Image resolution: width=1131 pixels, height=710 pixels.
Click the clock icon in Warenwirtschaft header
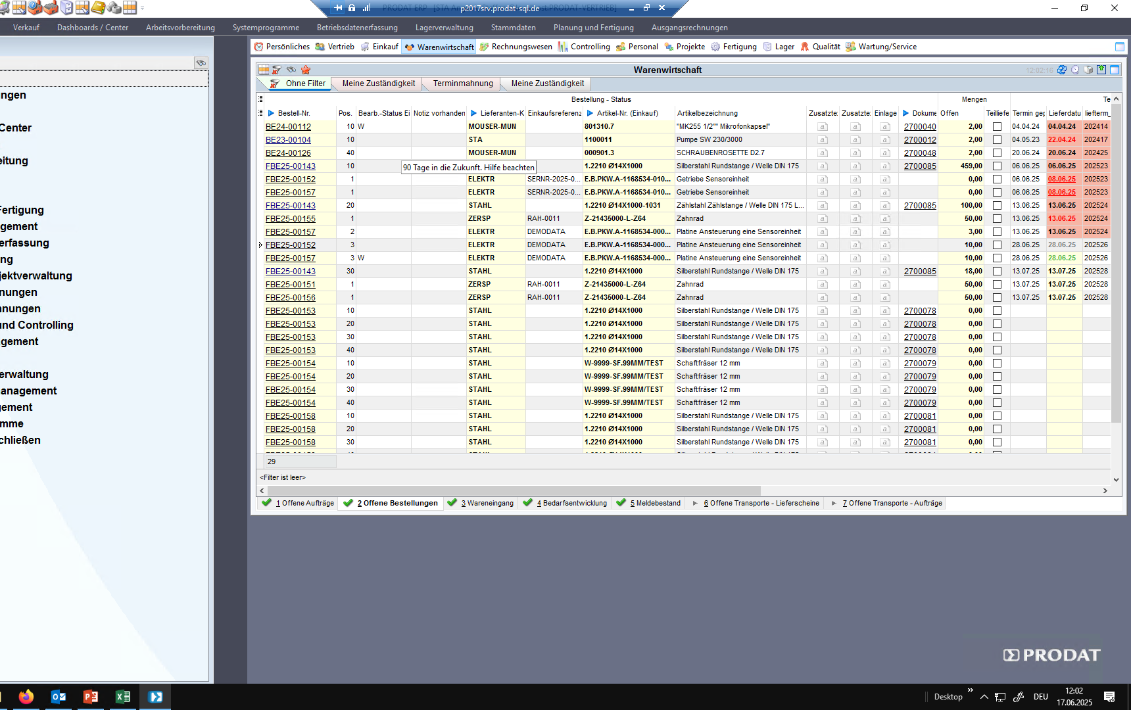1075,70
